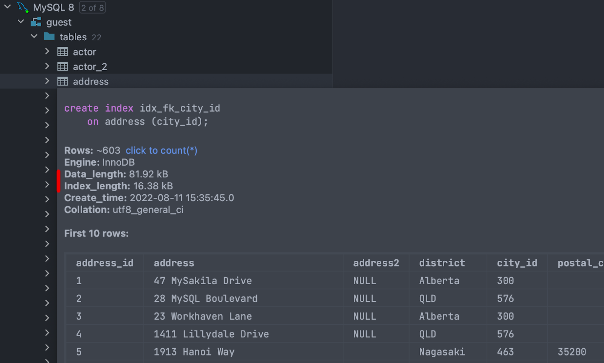Click the address_id column header
This screenshot has width=604, height=363.
(x=105, y=263)
